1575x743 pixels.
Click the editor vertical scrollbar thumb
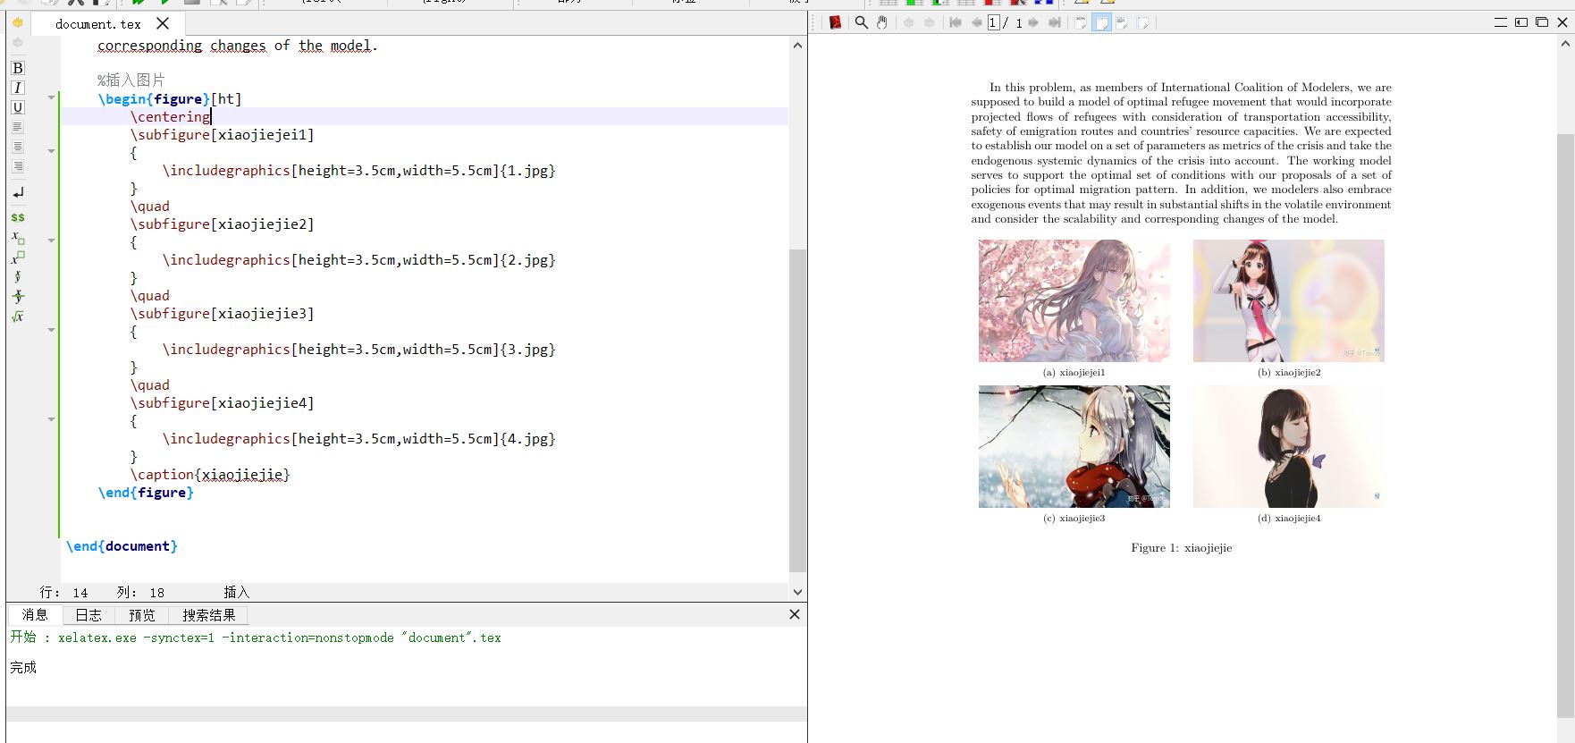click(797, 410)
